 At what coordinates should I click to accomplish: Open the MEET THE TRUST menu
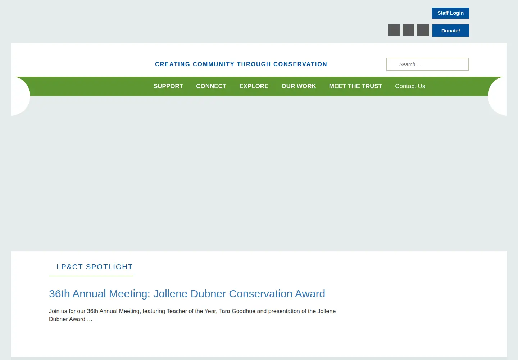coord(355,86)
